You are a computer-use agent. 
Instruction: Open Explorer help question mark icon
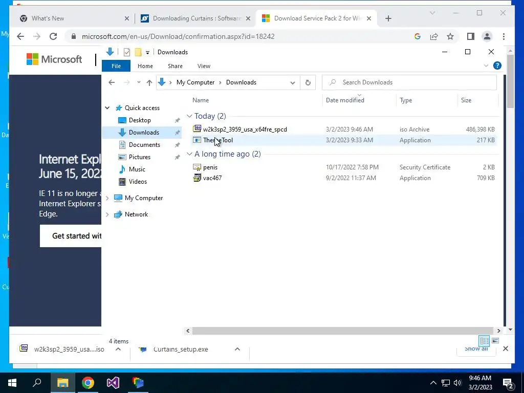[497, 66]
